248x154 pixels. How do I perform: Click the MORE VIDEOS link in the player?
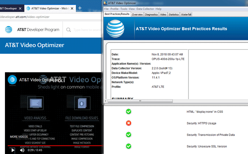(x=19, y=137)
